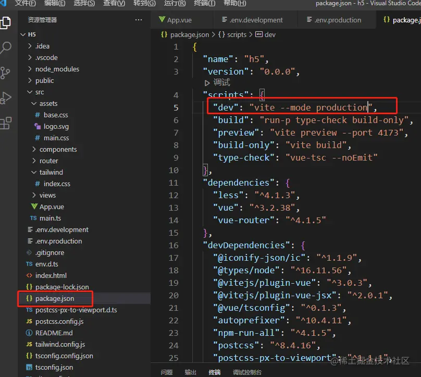The height and width of the screenshot is (377, 421).
Task: Expand the .vscode folder
Action: click(x=30, y=57)
